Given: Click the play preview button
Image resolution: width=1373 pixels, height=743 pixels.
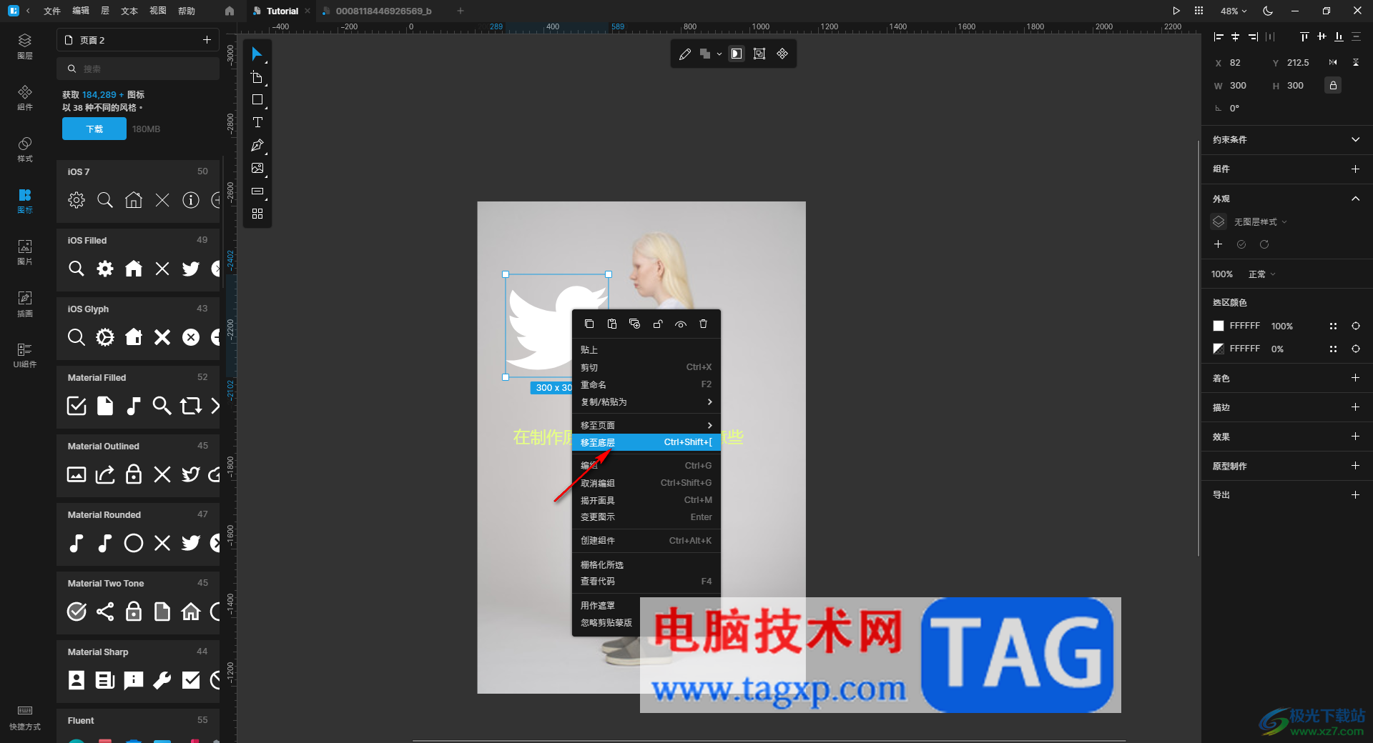Looking at the screenshot, I should (x=1176, y=11).
